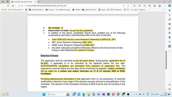The image size is (172, 97).
Task: Open OBS Studio from the taskbar
Action: click(128, 94)
